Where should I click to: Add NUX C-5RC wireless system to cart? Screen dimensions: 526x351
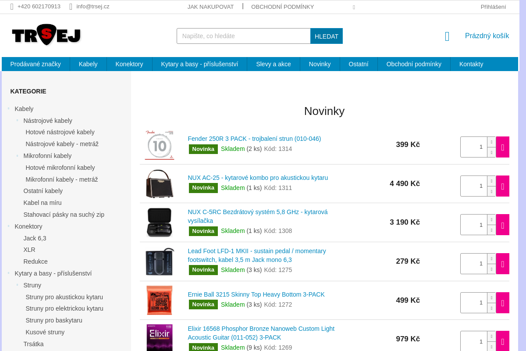503,225
